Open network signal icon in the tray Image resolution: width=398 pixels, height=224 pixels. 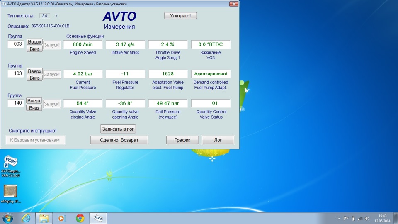pos(360,219)
